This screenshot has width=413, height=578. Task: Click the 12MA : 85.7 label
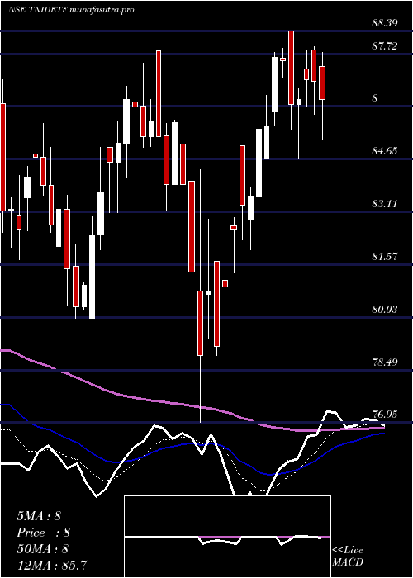[x=52, y=565]
